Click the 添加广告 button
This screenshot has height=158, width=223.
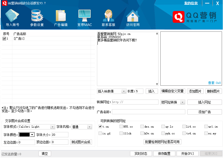pos(204,112)
